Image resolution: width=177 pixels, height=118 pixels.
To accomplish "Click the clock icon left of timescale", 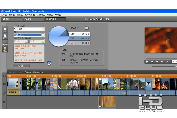I will click(4, 76).
